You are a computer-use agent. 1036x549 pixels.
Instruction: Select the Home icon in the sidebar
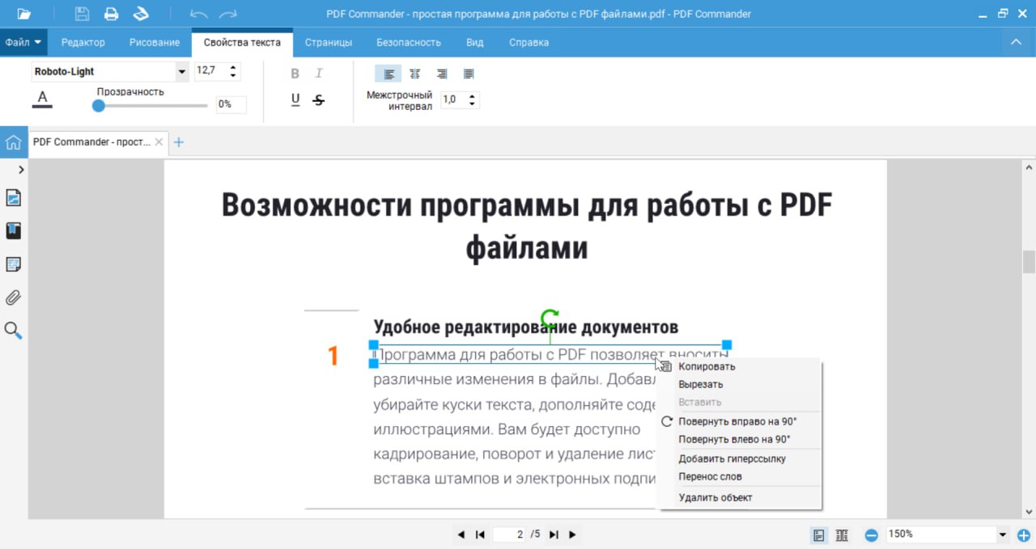pos(13,141)
